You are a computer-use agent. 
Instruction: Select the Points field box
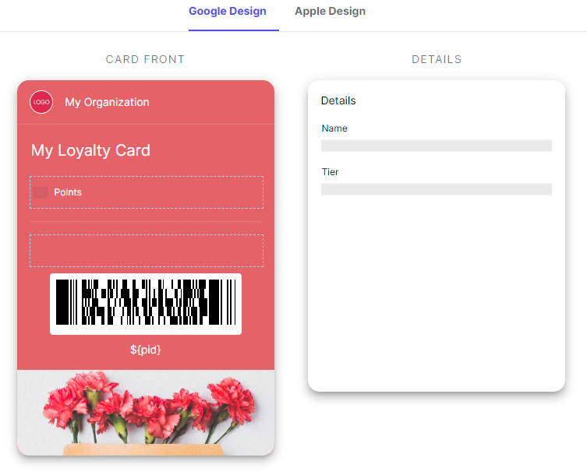tap(147, 192)
